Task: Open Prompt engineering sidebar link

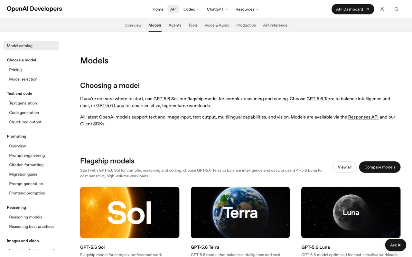Action: coord(27,155)
